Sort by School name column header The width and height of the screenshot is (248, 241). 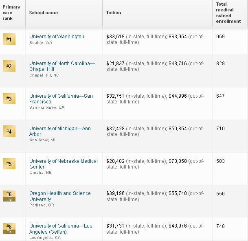pos(44,13)
